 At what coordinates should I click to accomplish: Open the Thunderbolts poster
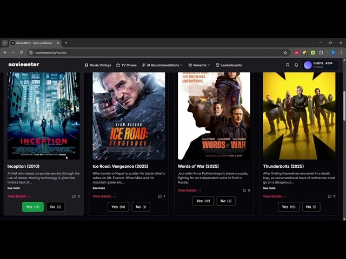click(x=299, y=116)
